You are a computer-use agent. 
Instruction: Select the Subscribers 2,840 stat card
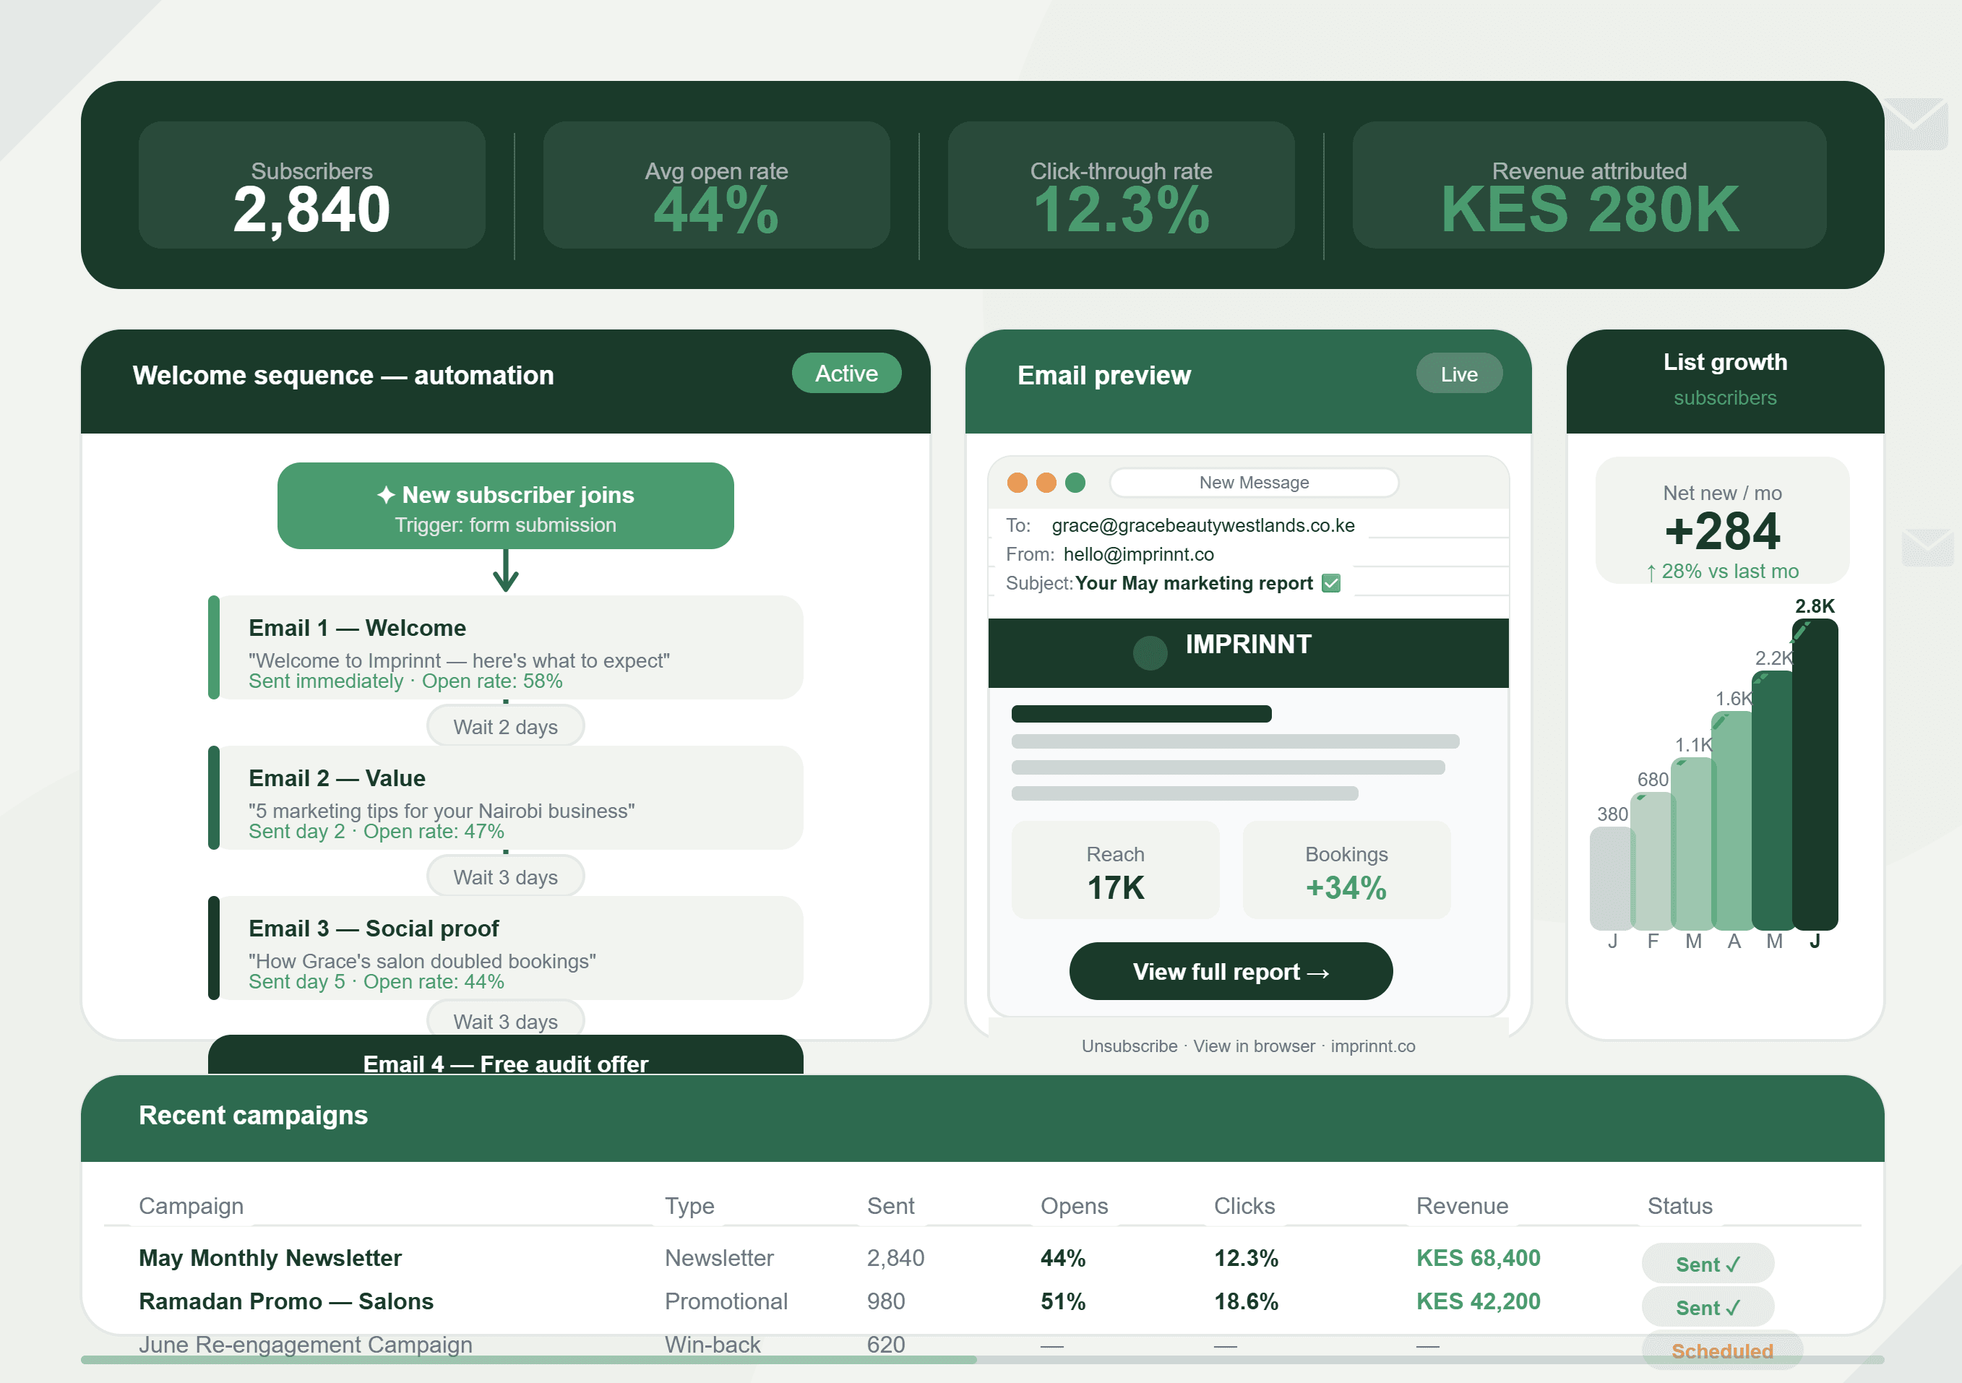tap(312, 186)
